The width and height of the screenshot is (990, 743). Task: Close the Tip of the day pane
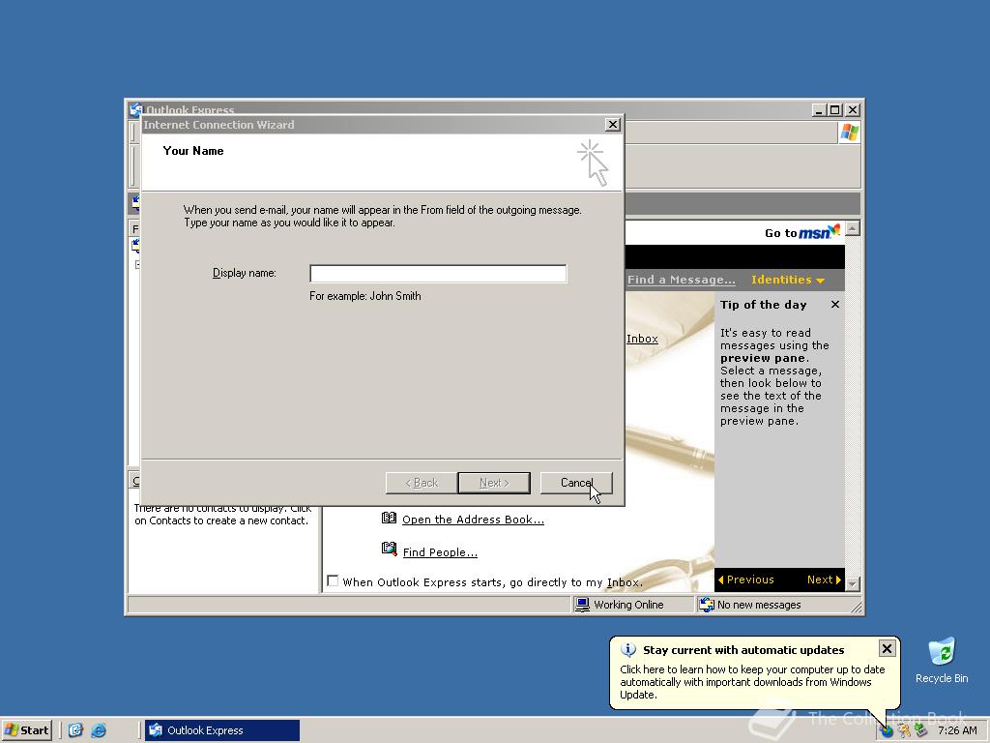click(834, 305)
